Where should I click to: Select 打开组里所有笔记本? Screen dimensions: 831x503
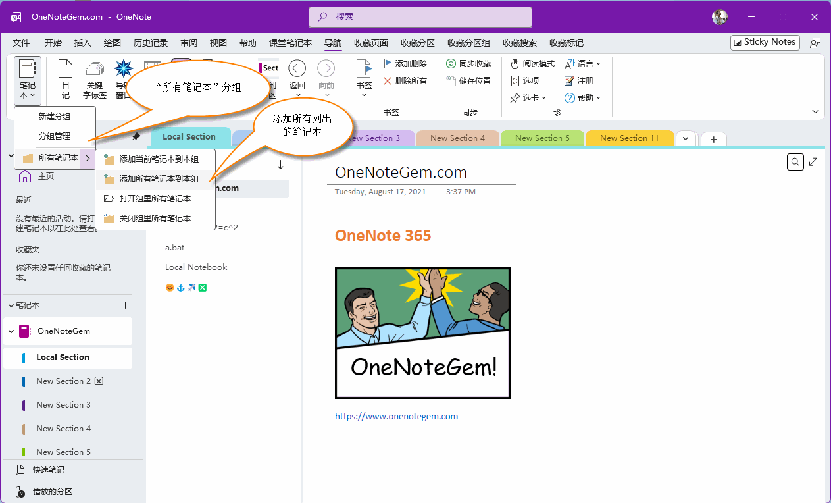(x=155, y=199)
